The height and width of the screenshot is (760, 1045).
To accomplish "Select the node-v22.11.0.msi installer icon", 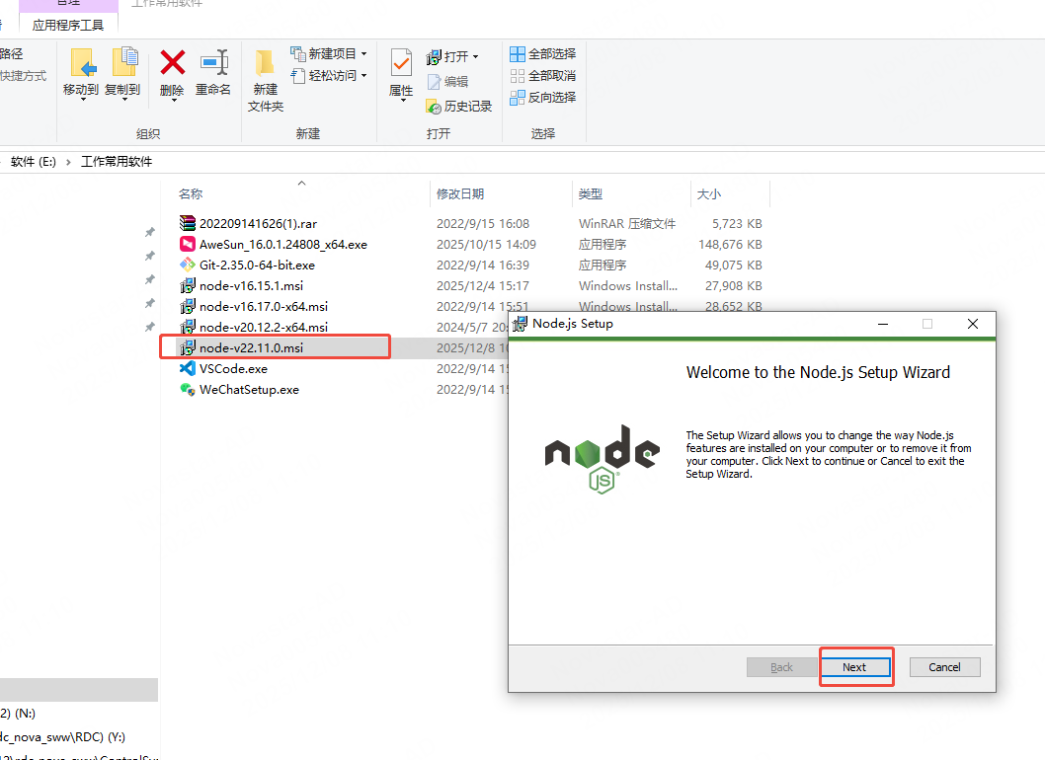I will point(188,347).
